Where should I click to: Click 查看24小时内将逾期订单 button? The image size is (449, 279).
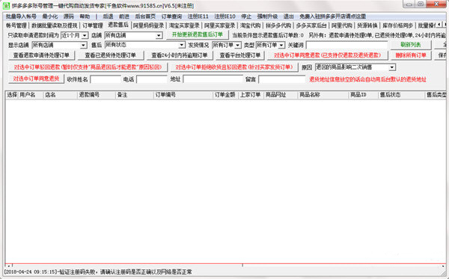pyautogui.click(x=180, y=55)
